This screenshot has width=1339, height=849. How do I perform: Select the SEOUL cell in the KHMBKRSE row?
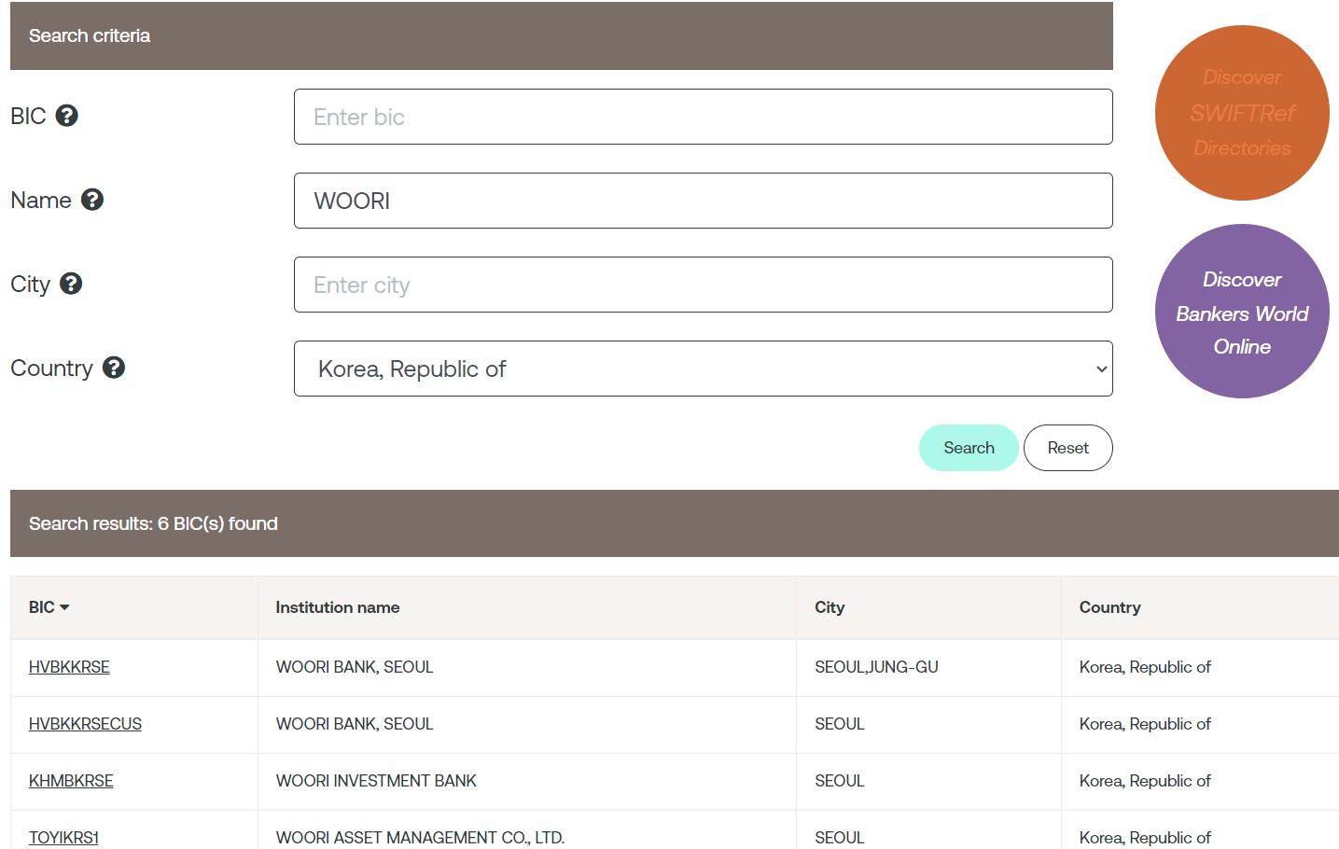[928, 781]
